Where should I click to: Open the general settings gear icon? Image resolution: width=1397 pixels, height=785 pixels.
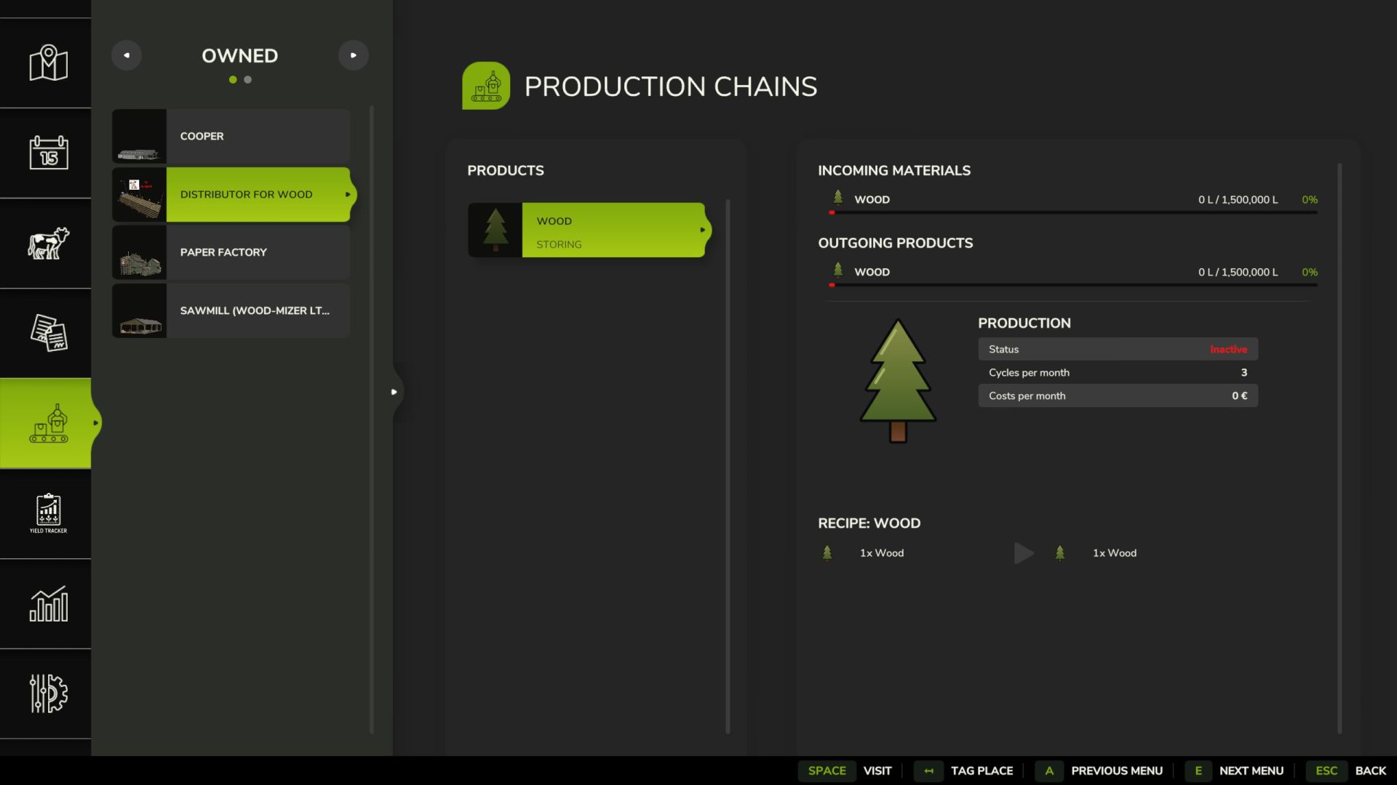coord(48,693)
